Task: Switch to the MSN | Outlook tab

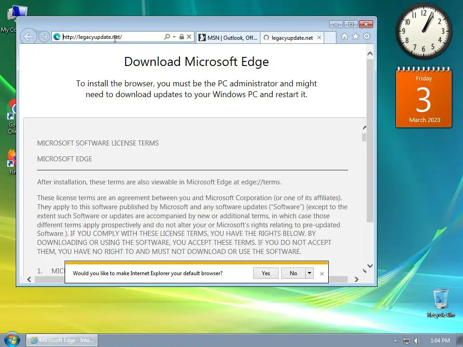Action: (228, 38)
